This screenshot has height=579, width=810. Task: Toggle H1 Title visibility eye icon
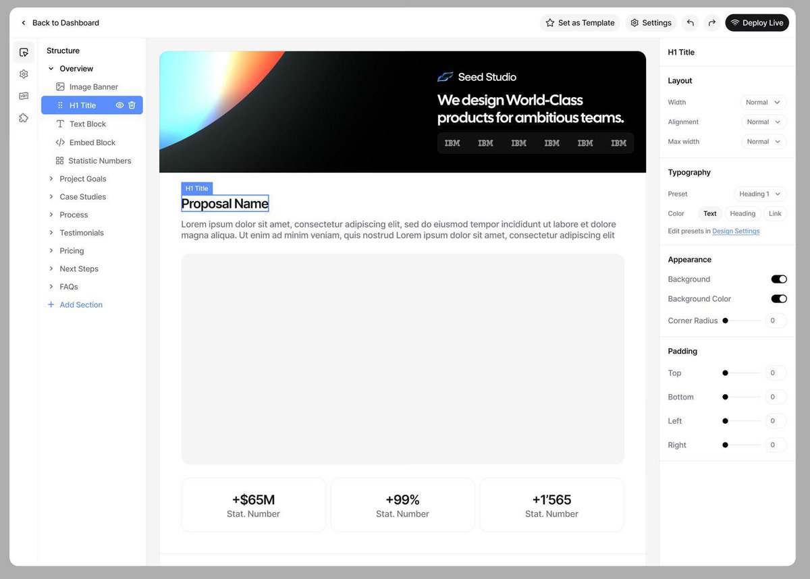[x=119, y=105]
